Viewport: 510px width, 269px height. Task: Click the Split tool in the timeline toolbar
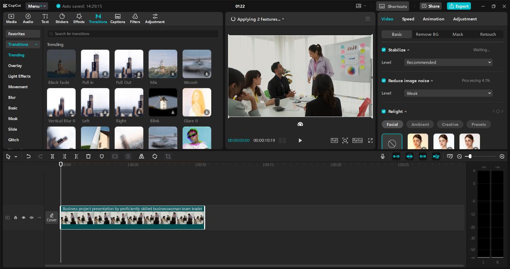(52, 157)
